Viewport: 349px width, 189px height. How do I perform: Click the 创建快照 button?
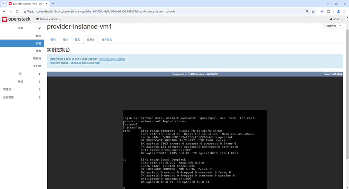[x=331, y=26]
